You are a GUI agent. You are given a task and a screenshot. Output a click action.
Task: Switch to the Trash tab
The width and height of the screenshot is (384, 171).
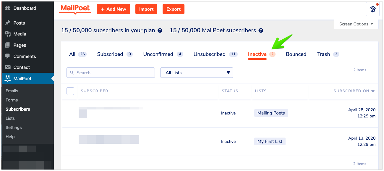[323, 54]
